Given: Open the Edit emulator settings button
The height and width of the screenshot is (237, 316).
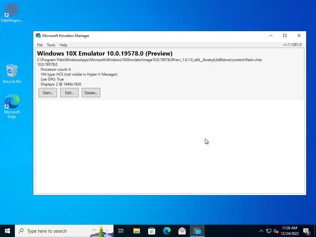Looking at the screenshot, I should (69, 93).
